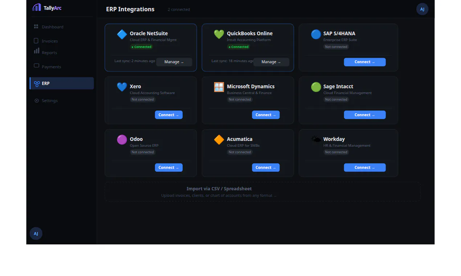This screenshot has height=276, width=461.
Task: Click the Not connected badge on SAP S/4HANA
Action: point(336,47)
